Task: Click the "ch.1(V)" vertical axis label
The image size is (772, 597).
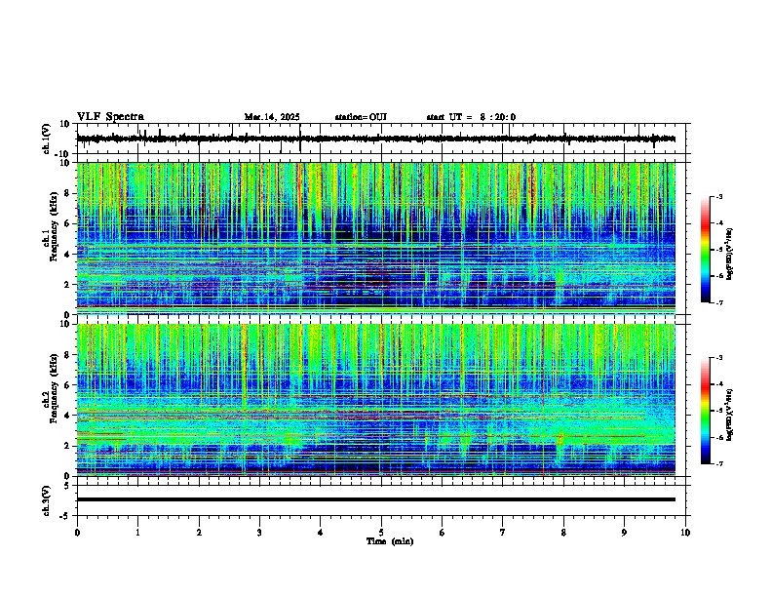Action: pyautogui.click(x=46, y=139)
